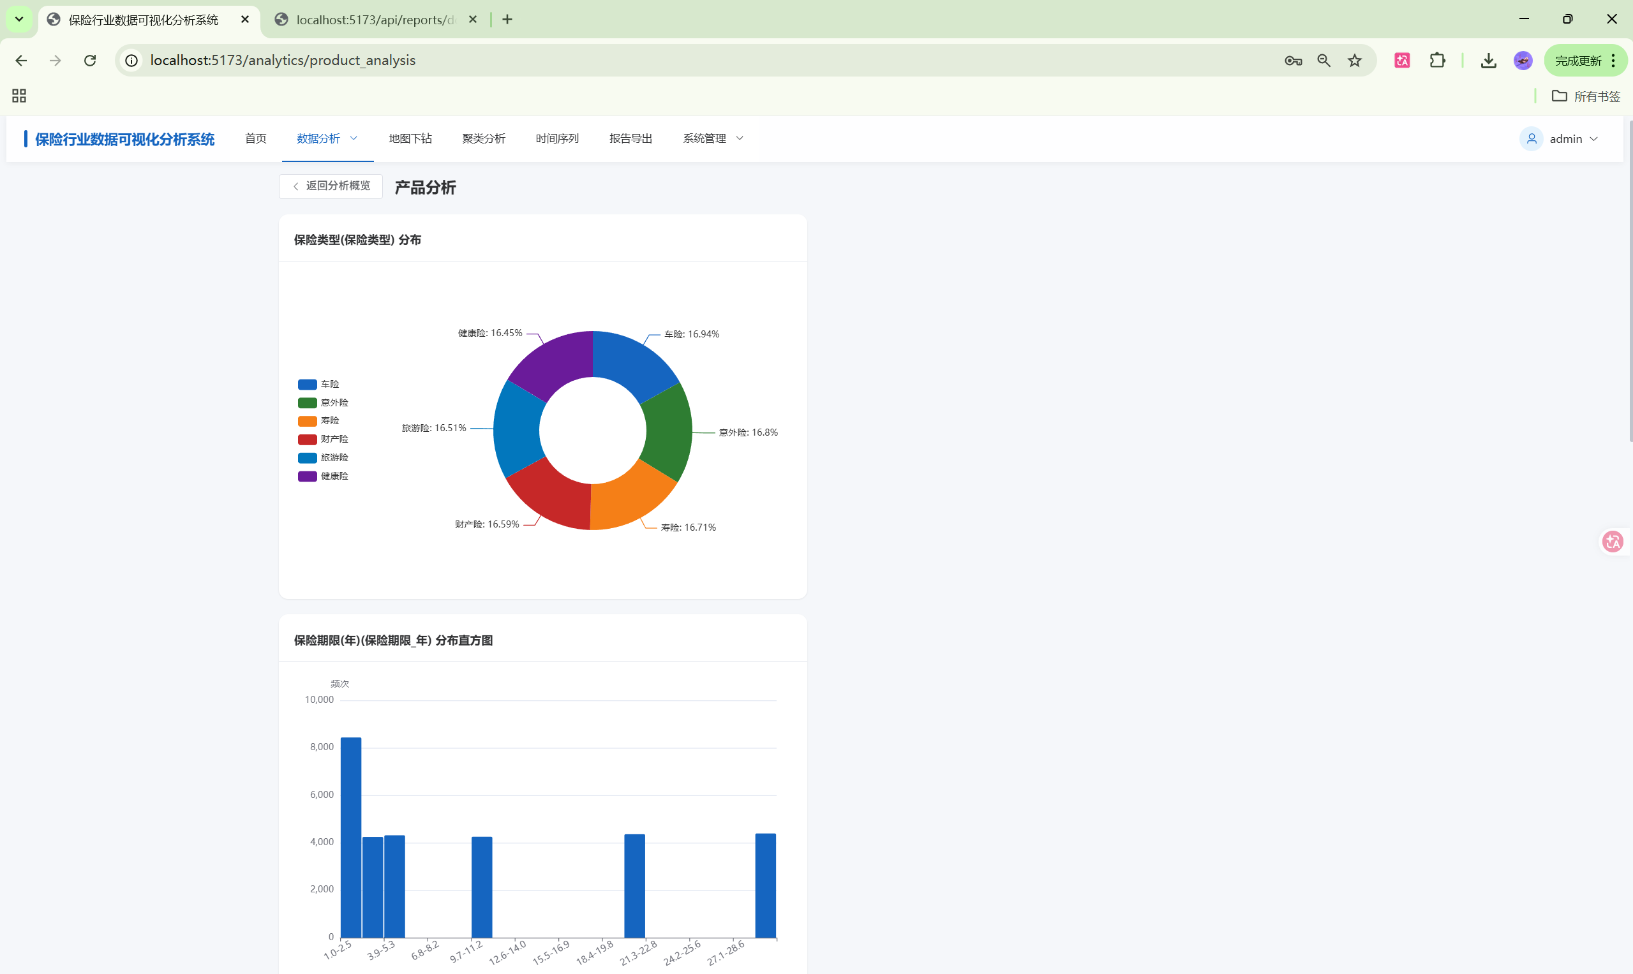Open the password manager key icon
Image resolution: width=1633 pixels, height=974 pixels.
click(1293, 61)
